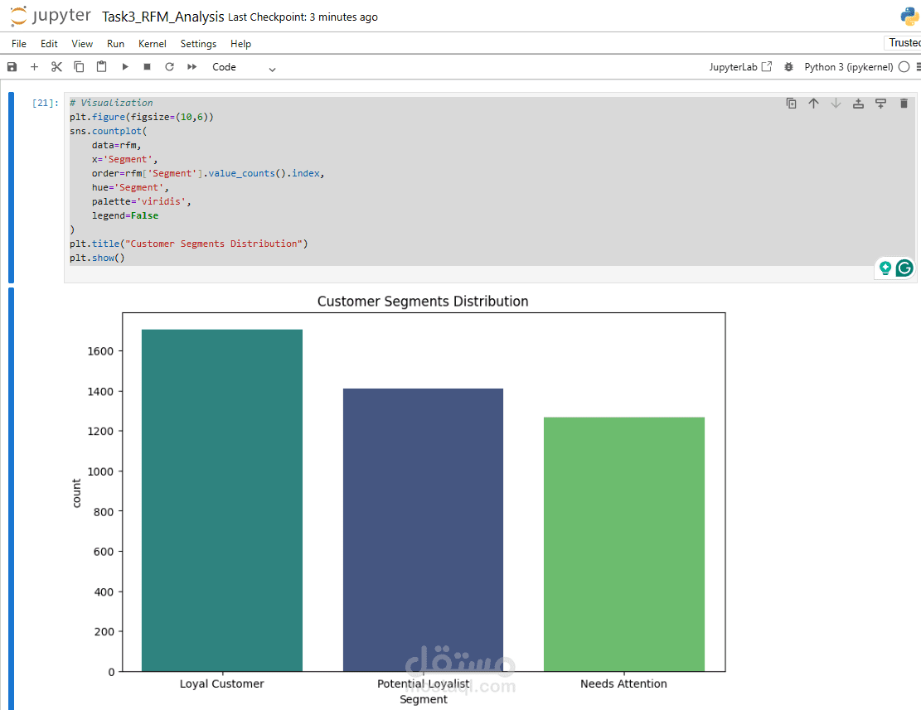Open the Kernel menu
The image size is (921, 710).
click(153, 44)
